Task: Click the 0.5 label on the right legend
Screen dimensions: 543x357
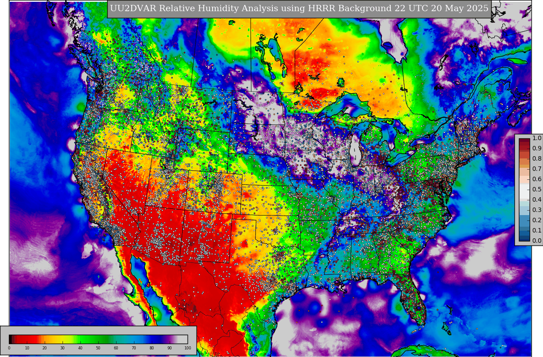Action: tap(537, 190)
